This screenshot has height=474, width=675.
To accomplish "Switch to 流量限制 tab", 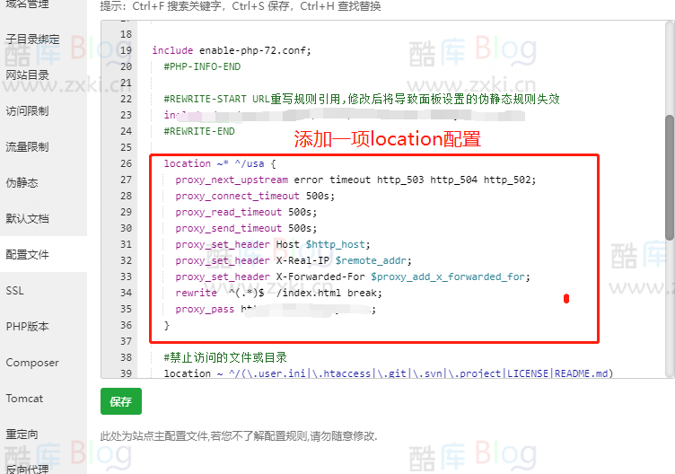I will pos(27,147).
